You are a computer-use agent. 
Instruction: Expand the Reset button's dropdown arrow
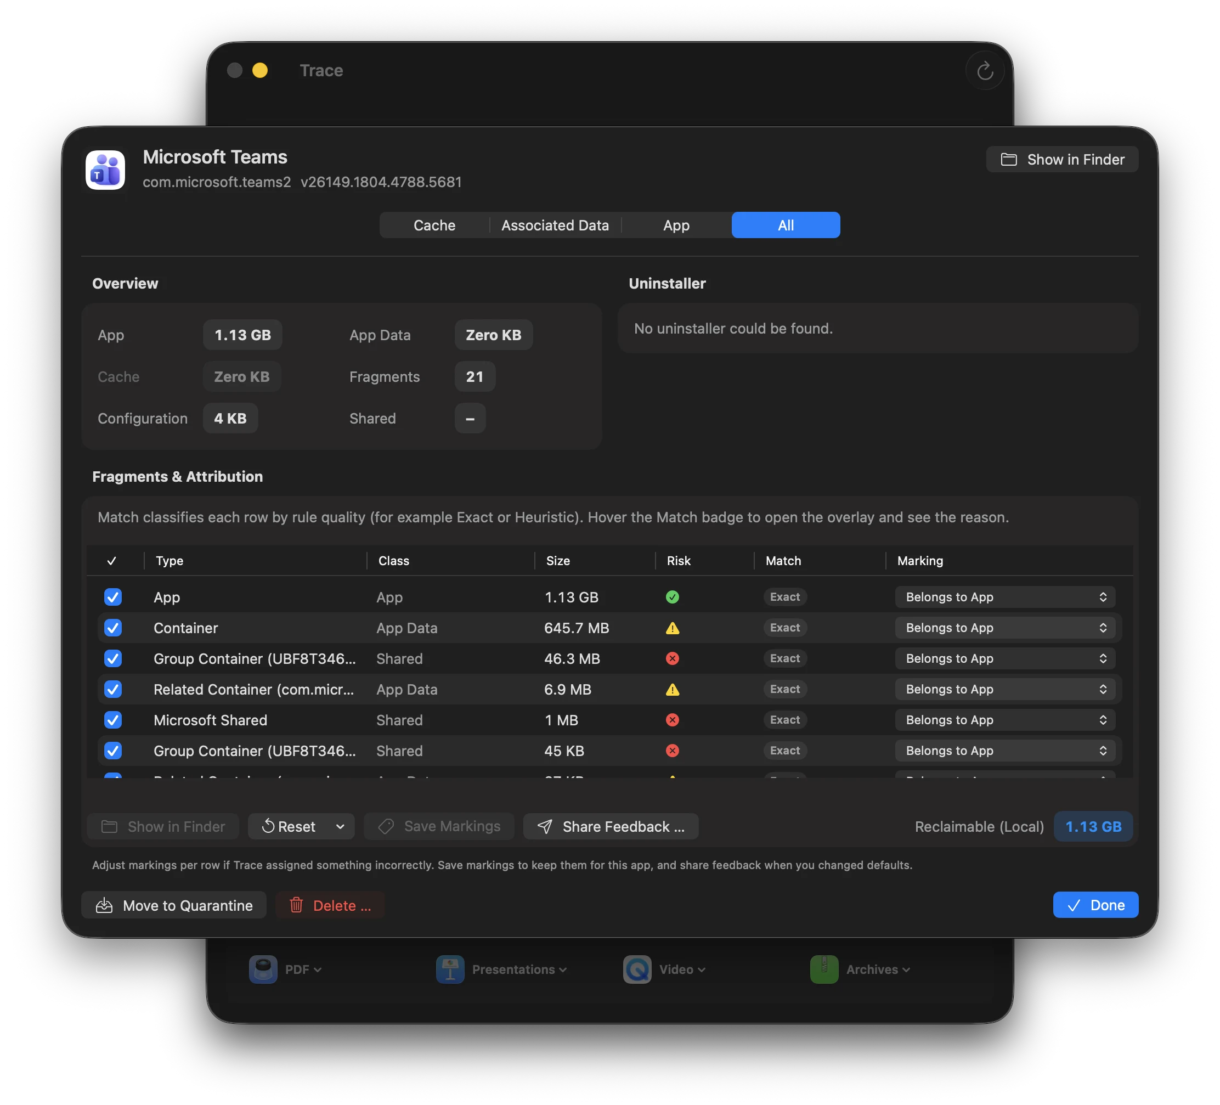tap(340, 827)
